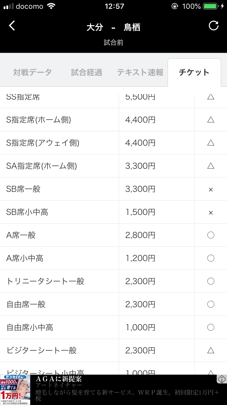Open the 試合経過 tab
Screen dimensions: 227x405
pyautogui.click(x=87, y=73)
